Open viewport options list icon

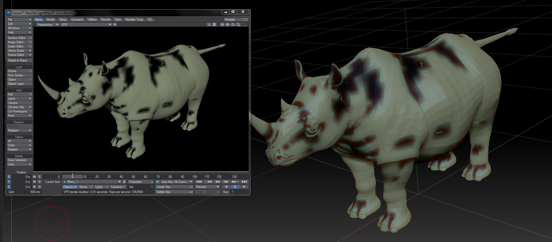point(209,25)
